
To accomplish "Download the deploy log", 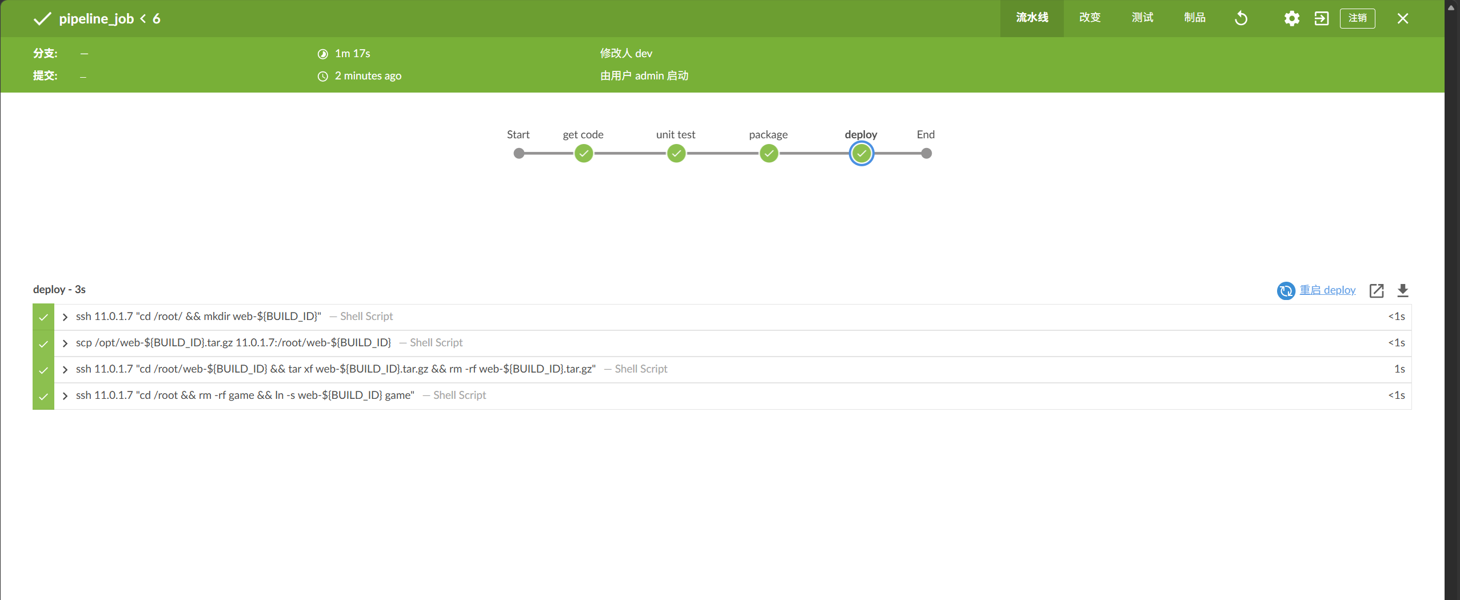I will click(1403, 290).
